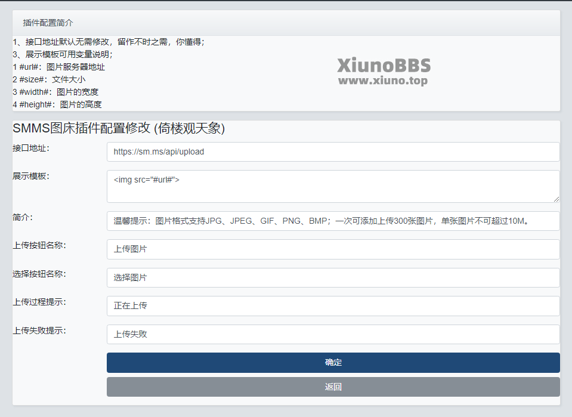This screenshot has width=572, height=417.
Task: Click the label 接口地址:
Action: 30,148
